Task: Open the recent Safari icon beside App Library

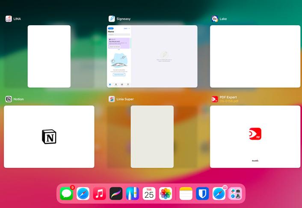Action: coord(219,194)
